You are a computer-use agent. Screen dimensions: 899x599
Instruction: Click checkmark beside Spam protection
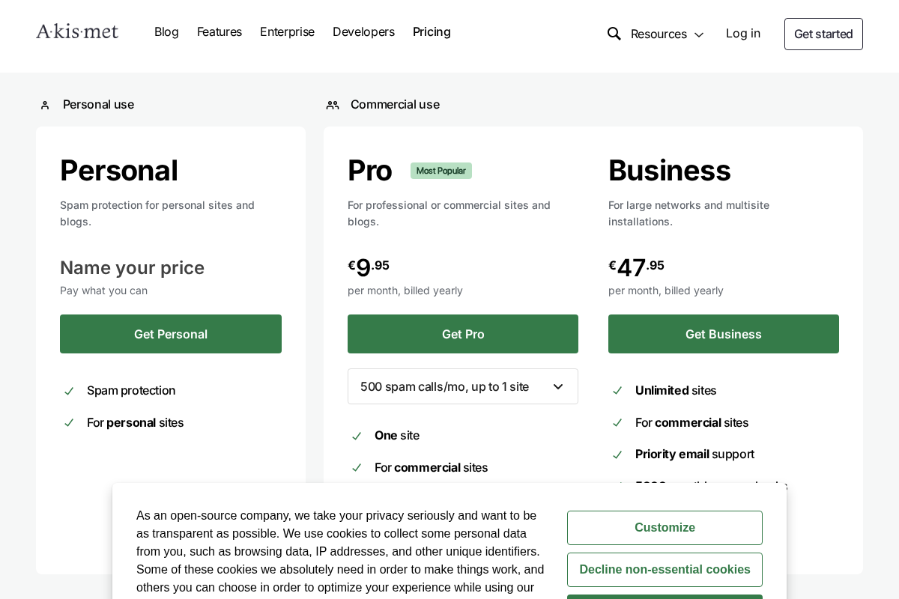coord(69,391)
